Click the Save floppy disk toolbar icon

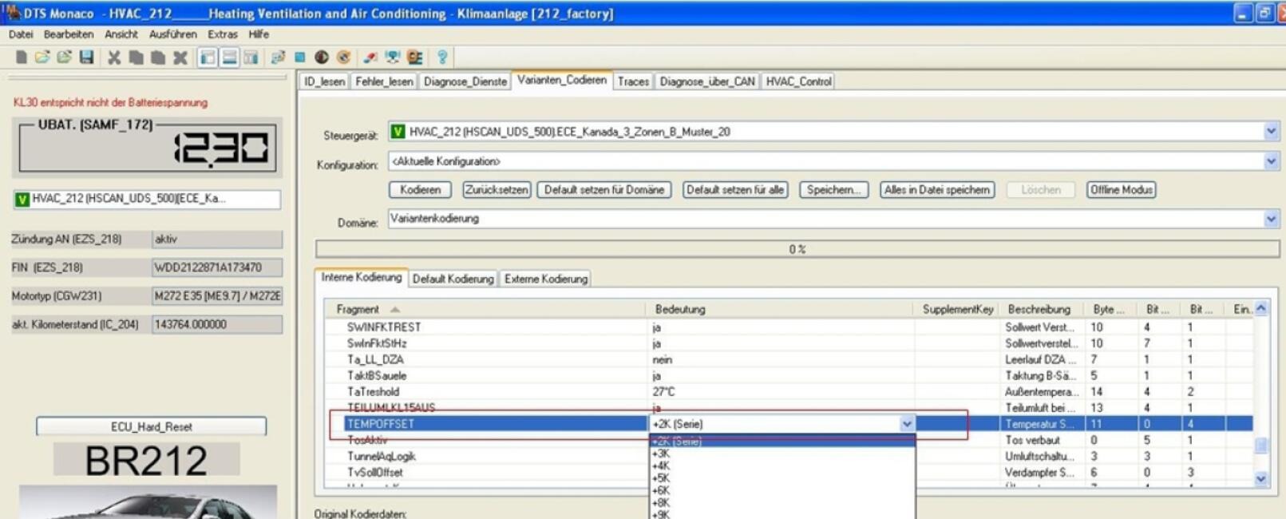(86, 57)
